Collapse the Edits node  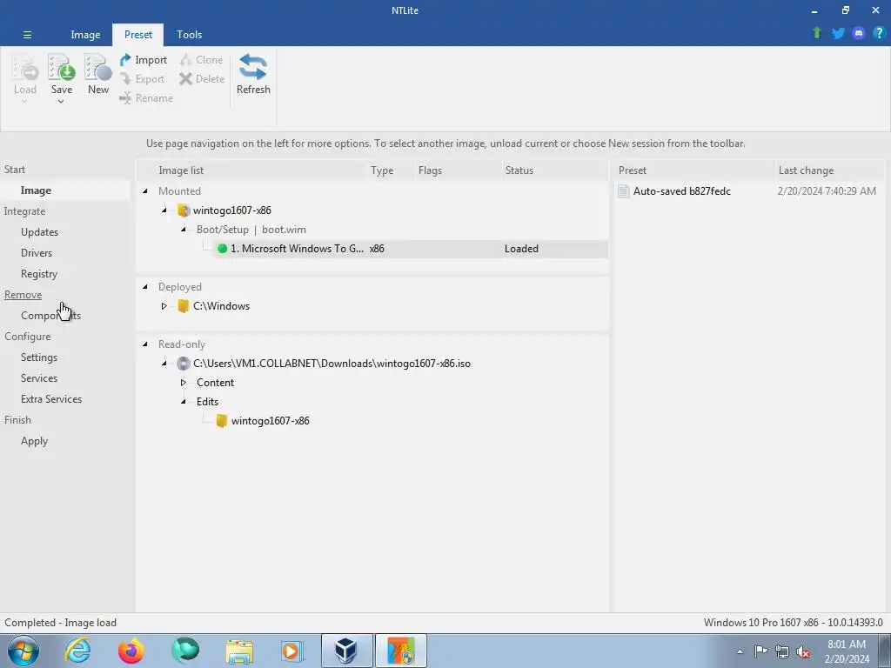coord(183,402)
